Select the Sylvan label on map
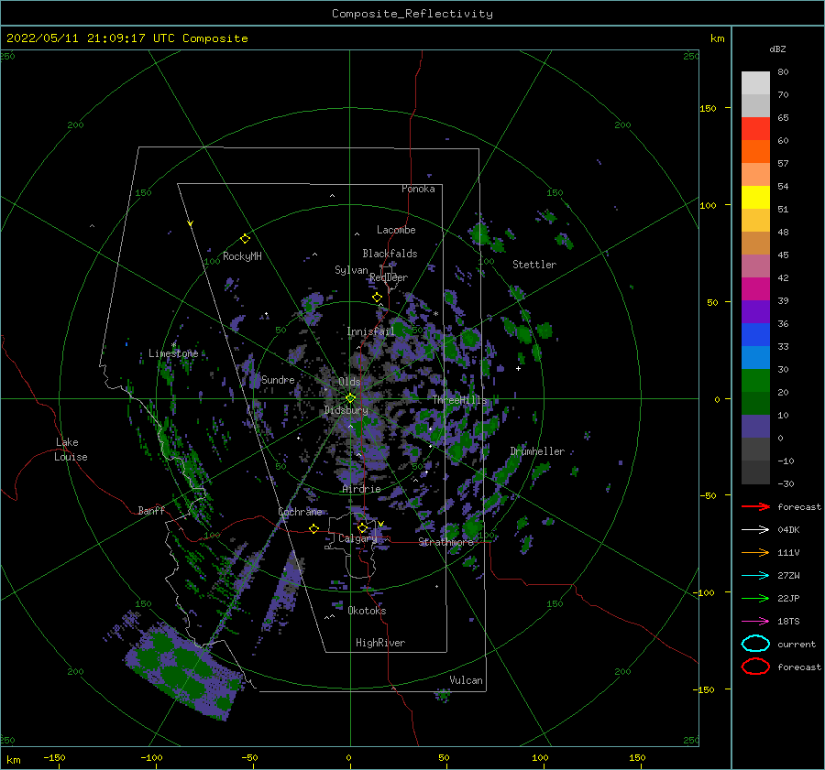 [x=351, y=270]
